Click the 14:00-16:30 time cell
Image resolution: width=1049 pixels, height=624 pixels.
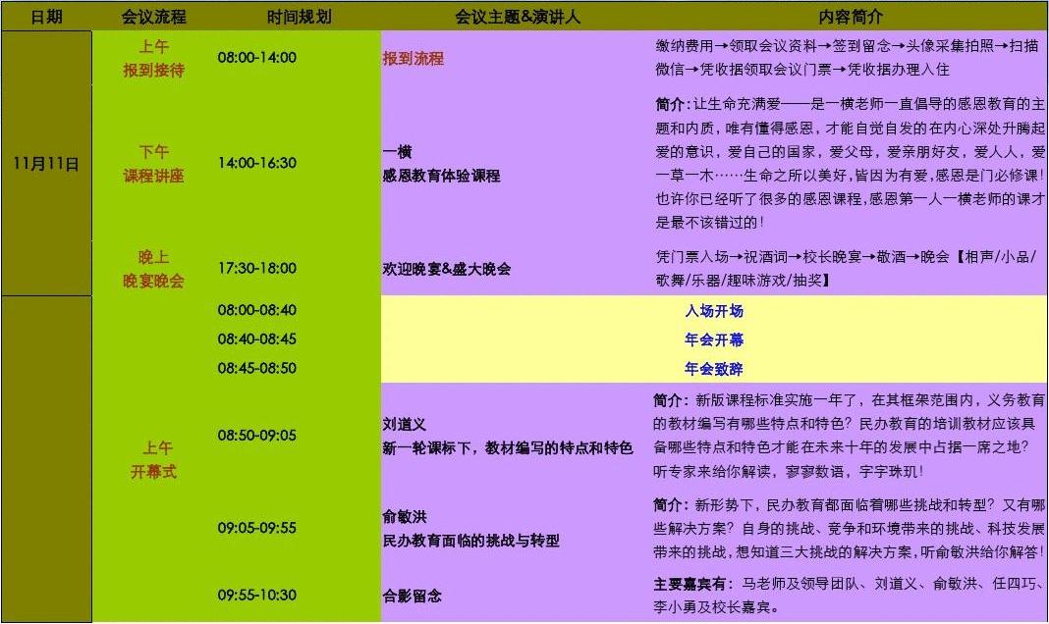click(257, 163)
